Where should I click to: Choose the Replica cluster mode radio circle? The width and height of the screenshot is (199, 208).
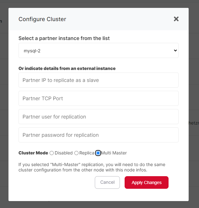tap(76, 153)
